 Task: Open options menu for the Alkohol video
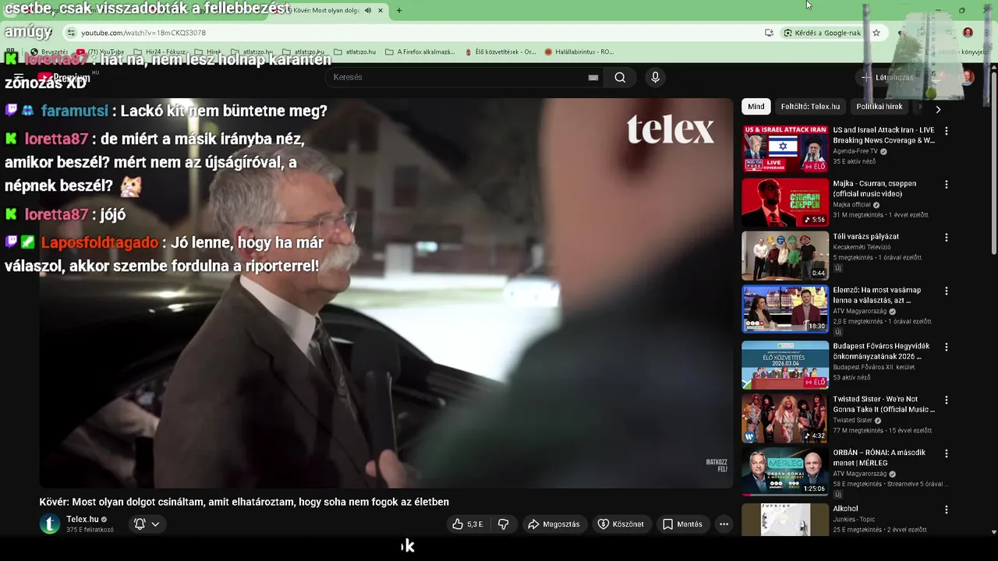(x=947, y=510)
